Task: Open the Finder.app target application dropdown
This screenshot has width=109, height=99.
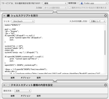Action: (x=93, y=3)
